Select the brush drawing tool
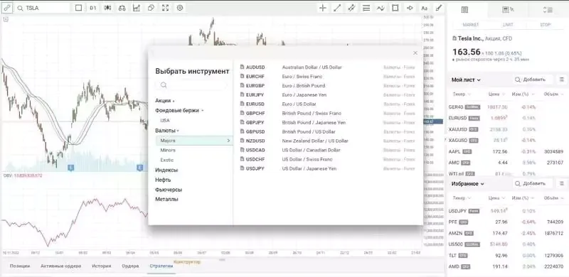This screenshot has width=569, height=277. point(439,8)
